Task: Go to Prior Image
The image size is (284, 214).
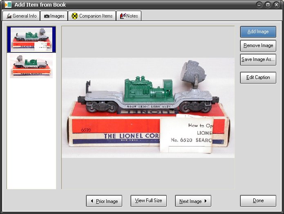Action: [x=104, y=201]
